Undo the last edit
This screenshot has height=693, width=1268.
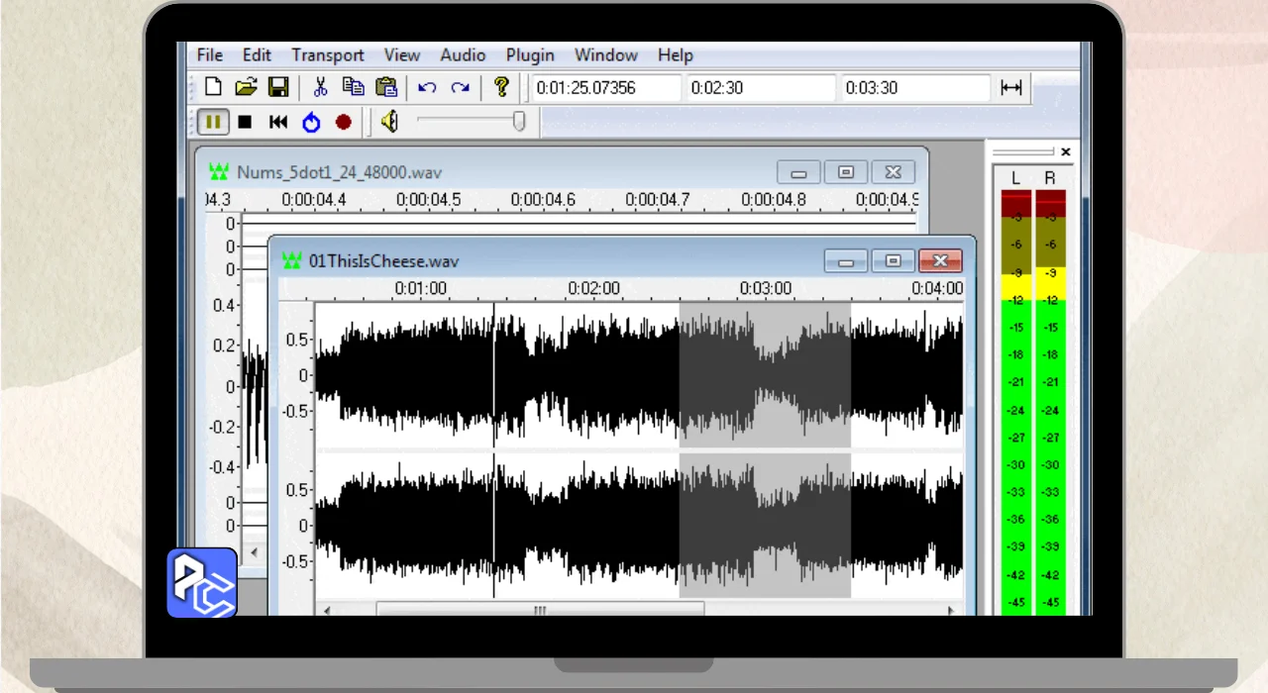pyautogui.click(x=427, y=87)
